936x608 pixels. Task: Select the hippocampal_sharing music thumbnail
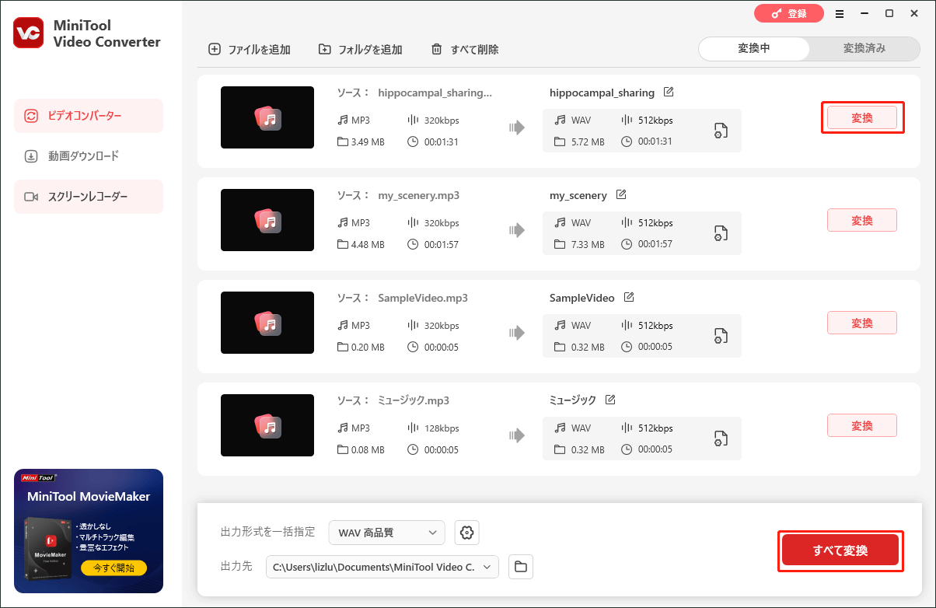[x=267, y=117]
